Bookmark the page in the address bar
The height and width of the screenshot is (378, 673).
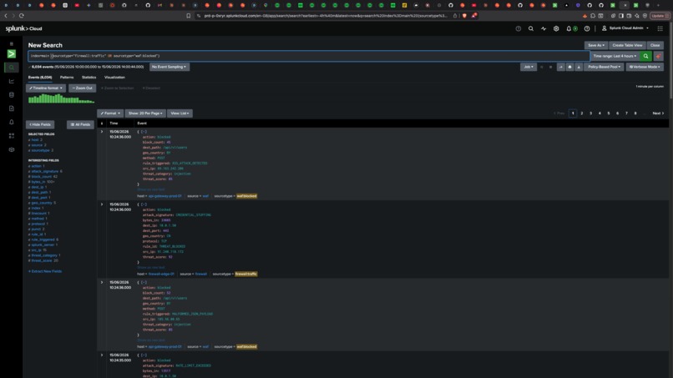(x=189, y=16)
